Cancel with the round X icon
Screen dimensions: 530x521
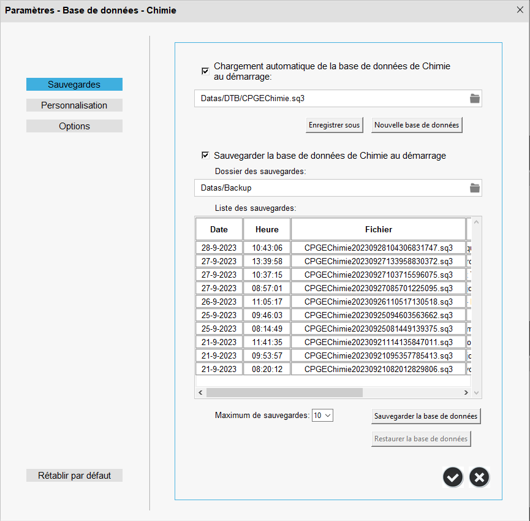[479, 477]
